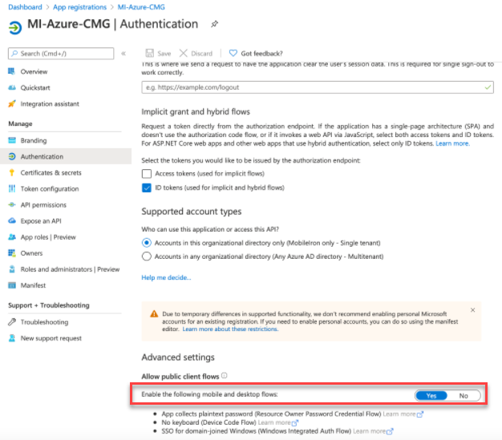Screen dimensions: 502x440
Task: Focus the Search (Cmd+/) field
Action: [61, 54]
